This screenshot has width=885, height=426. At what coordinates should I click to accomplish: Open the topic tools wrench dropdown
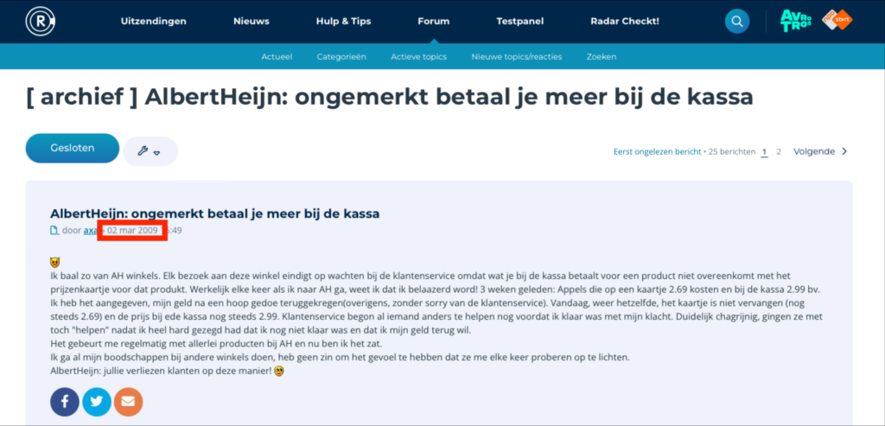(x=150, y=151)
